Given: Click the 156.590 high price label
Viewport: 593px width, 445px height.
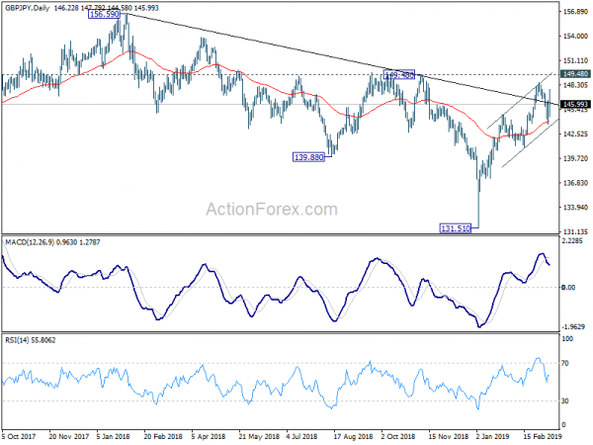Looking at the screenshot, I should point(104,15).
